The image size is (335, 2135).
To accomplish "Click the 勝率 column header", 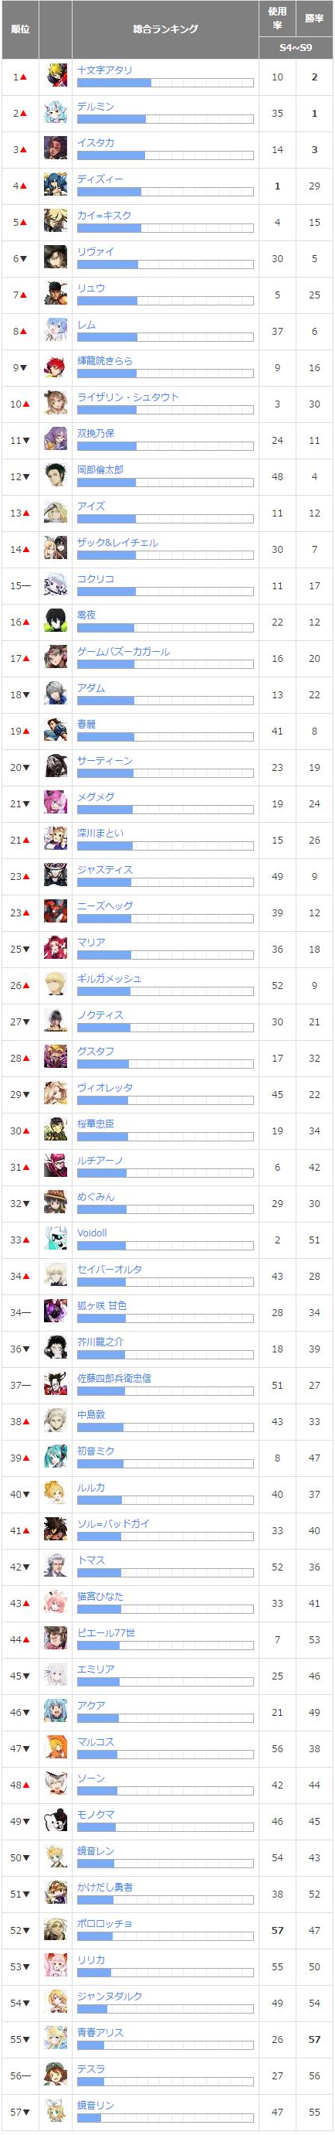I will [x=314, y=19].
